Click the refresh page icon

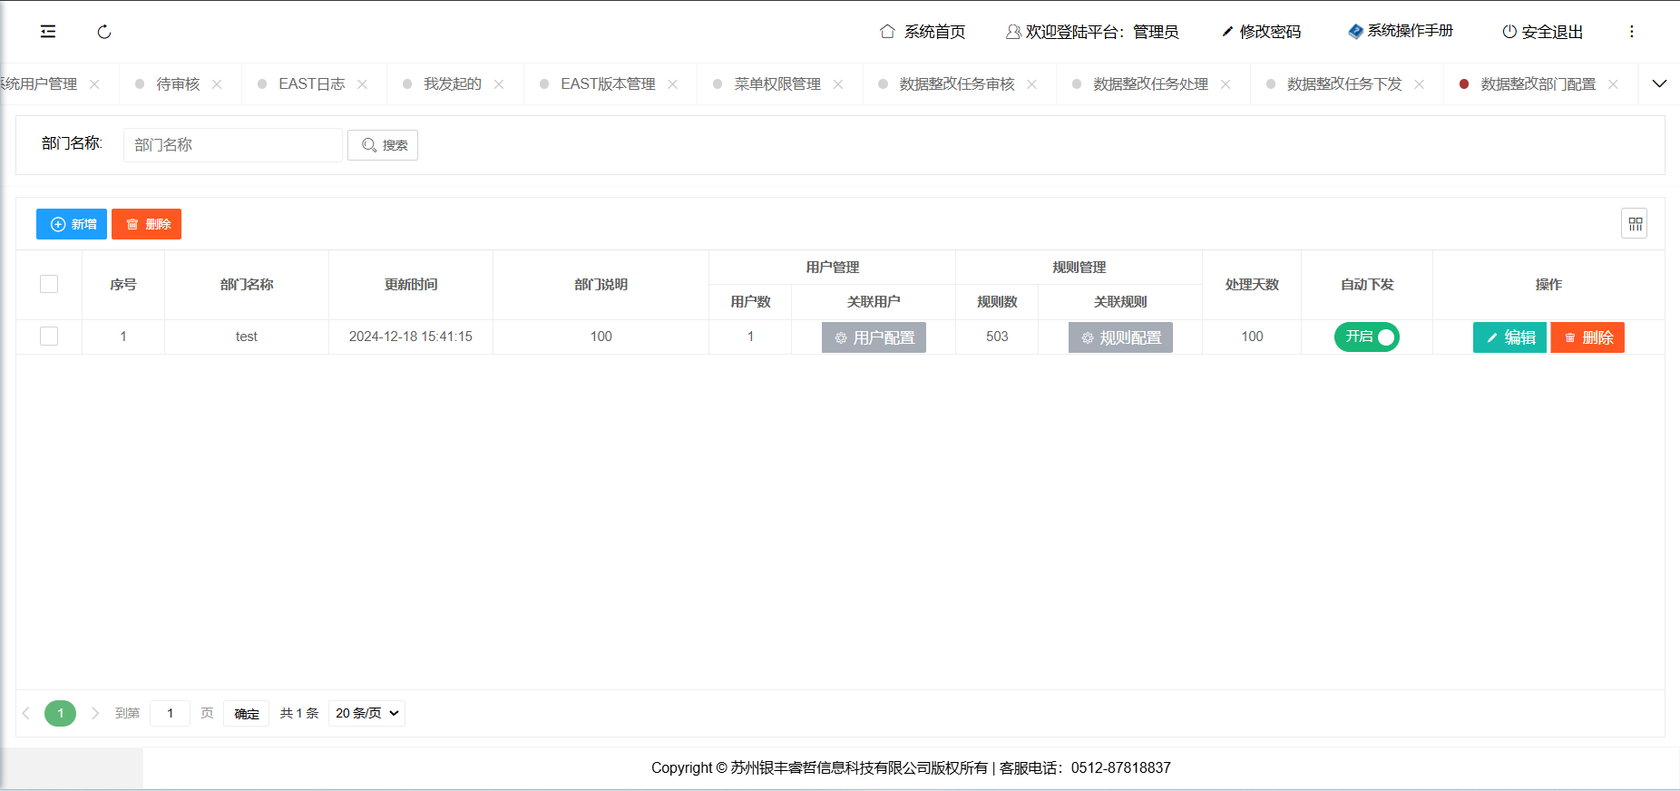[104, 32]
